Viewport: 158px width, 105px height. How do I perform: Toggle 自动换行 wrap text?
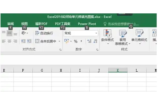[44, 33]
